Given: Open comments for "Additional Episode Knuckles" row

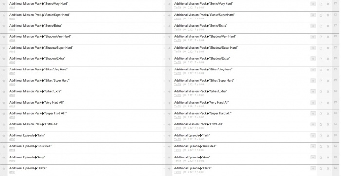Looking at the screenshot, I should (336, 146).
